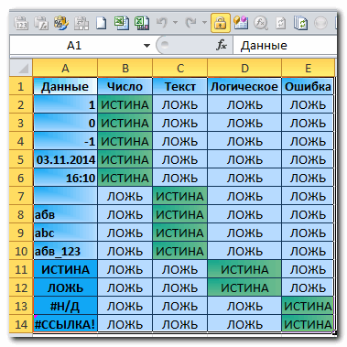Click header cell Логическое
The width and height of the screenshot is (347, 347).
coord(244,86)
